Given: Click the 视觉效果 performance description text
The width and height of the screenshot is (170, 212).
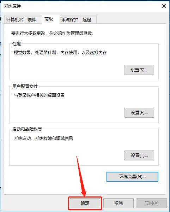Looking at the screenshot, I should [60, 52].
